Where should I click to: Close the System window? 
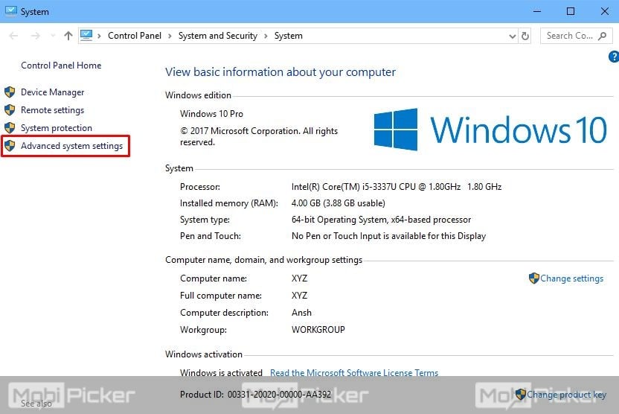[604, 11]
